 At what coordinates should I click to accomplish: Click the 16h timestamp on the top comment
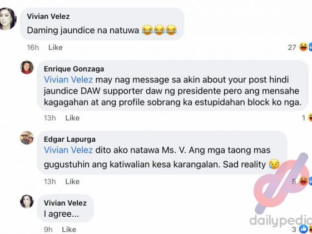(x=33, y=47)
